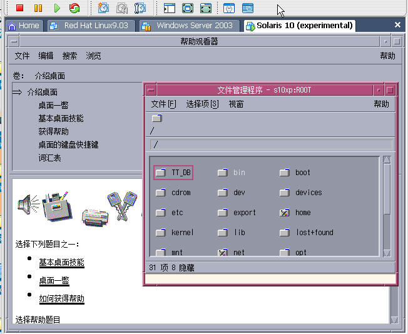Open 文件 menu in the help viewer
Screen dimensions: 408x334
[x=22, y=56]
